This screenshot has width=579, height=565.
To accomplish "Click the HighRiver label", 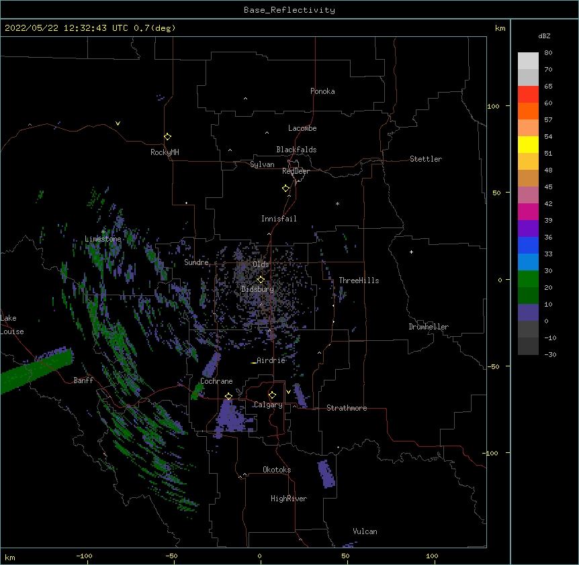I will coord(289,499).
